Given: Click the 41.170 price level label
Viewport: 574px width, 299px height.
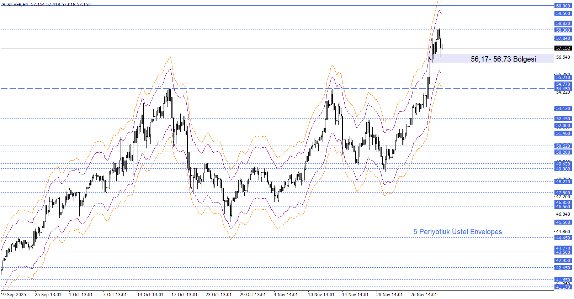Looking at the screenshot, I should tap(563, 287).
